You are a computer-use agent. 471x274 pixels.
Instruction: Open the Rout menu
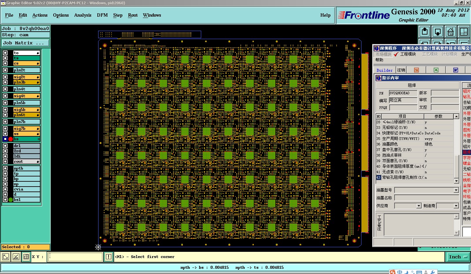click(x=133, y=15)
